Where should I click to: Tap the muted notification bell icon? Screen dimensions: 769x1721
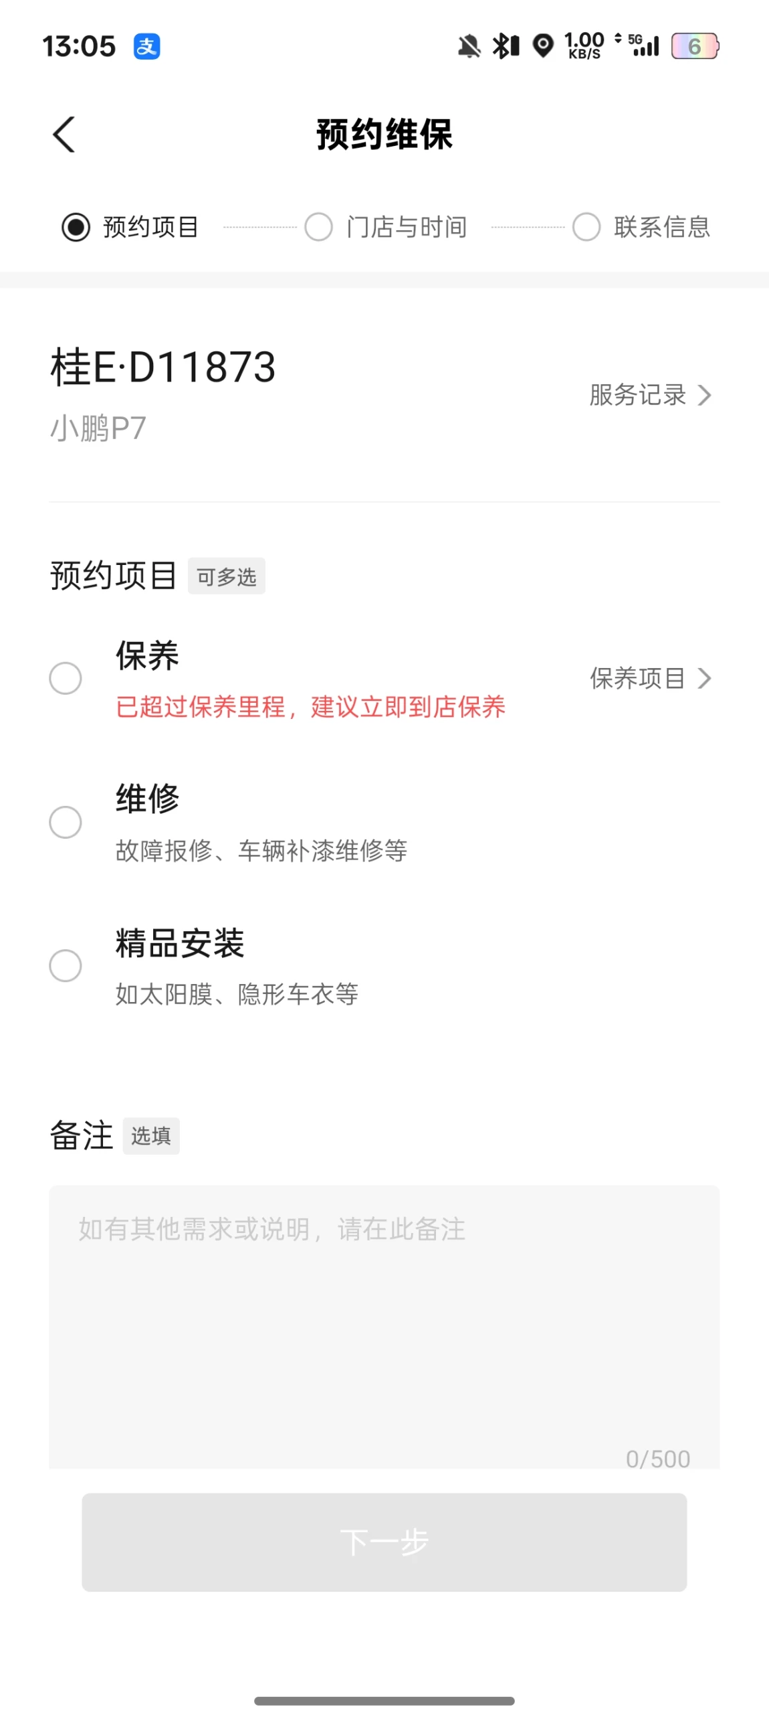(469, 46)
